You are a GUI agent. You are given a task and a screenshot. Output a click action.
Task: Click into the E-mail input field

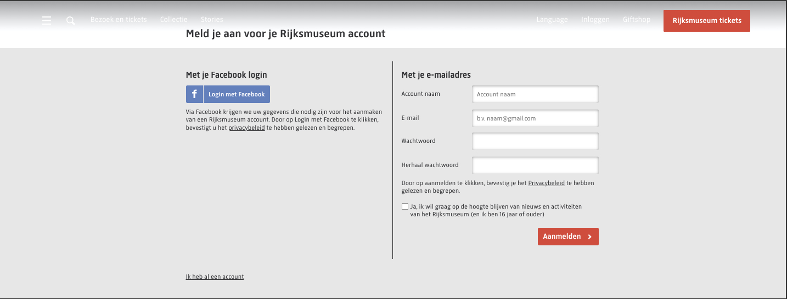(535, 118)
